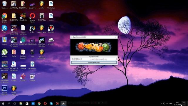Image resolution: width=188 pixels, height=106 pixels.
Task: Select the untitled FL Studio project file
Action: pyautogui.click(x=42, y=5)
